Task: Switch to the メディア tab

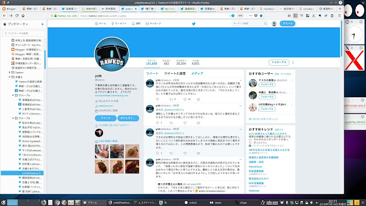Action: 197,73
